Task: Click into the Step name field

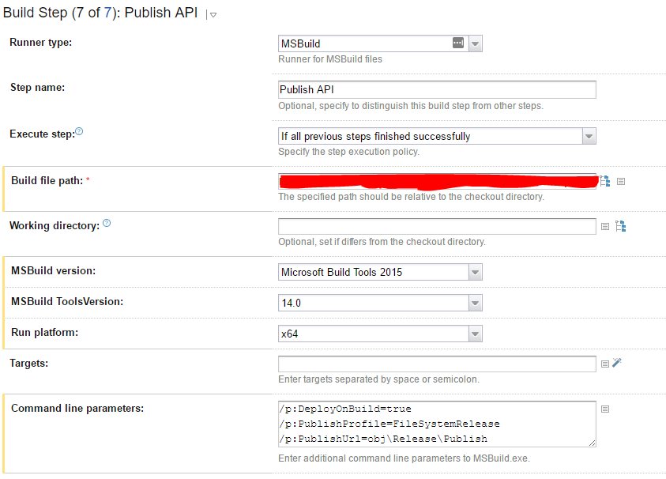Action: 436,89
